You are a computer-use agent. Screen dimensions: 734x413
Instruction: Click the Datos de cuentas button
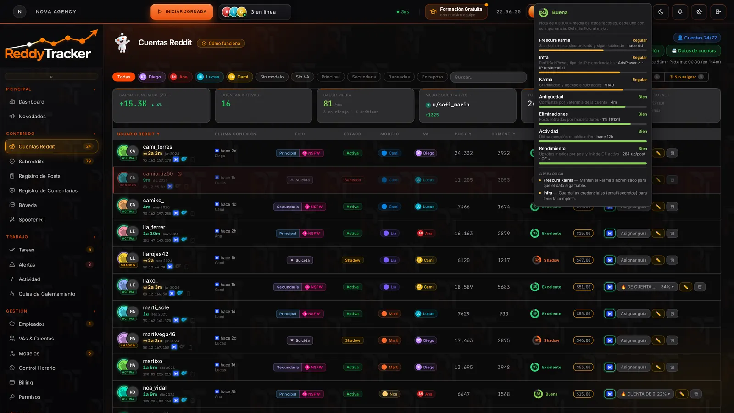pyautogui.click(x=694, y=51)
